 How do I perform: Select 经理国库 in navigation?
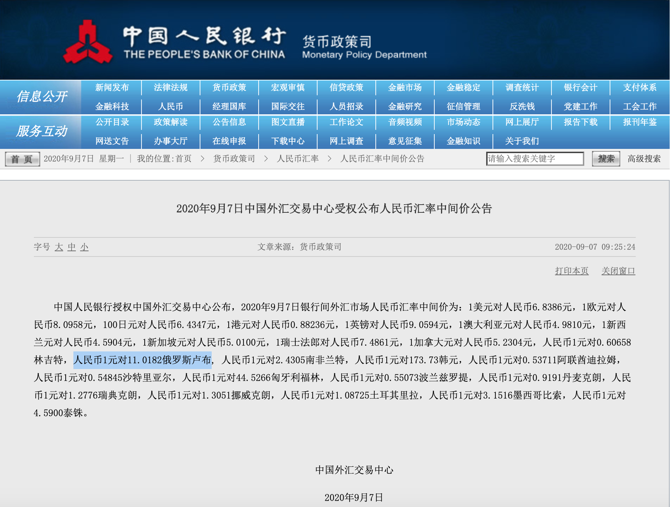click(229, 107)
